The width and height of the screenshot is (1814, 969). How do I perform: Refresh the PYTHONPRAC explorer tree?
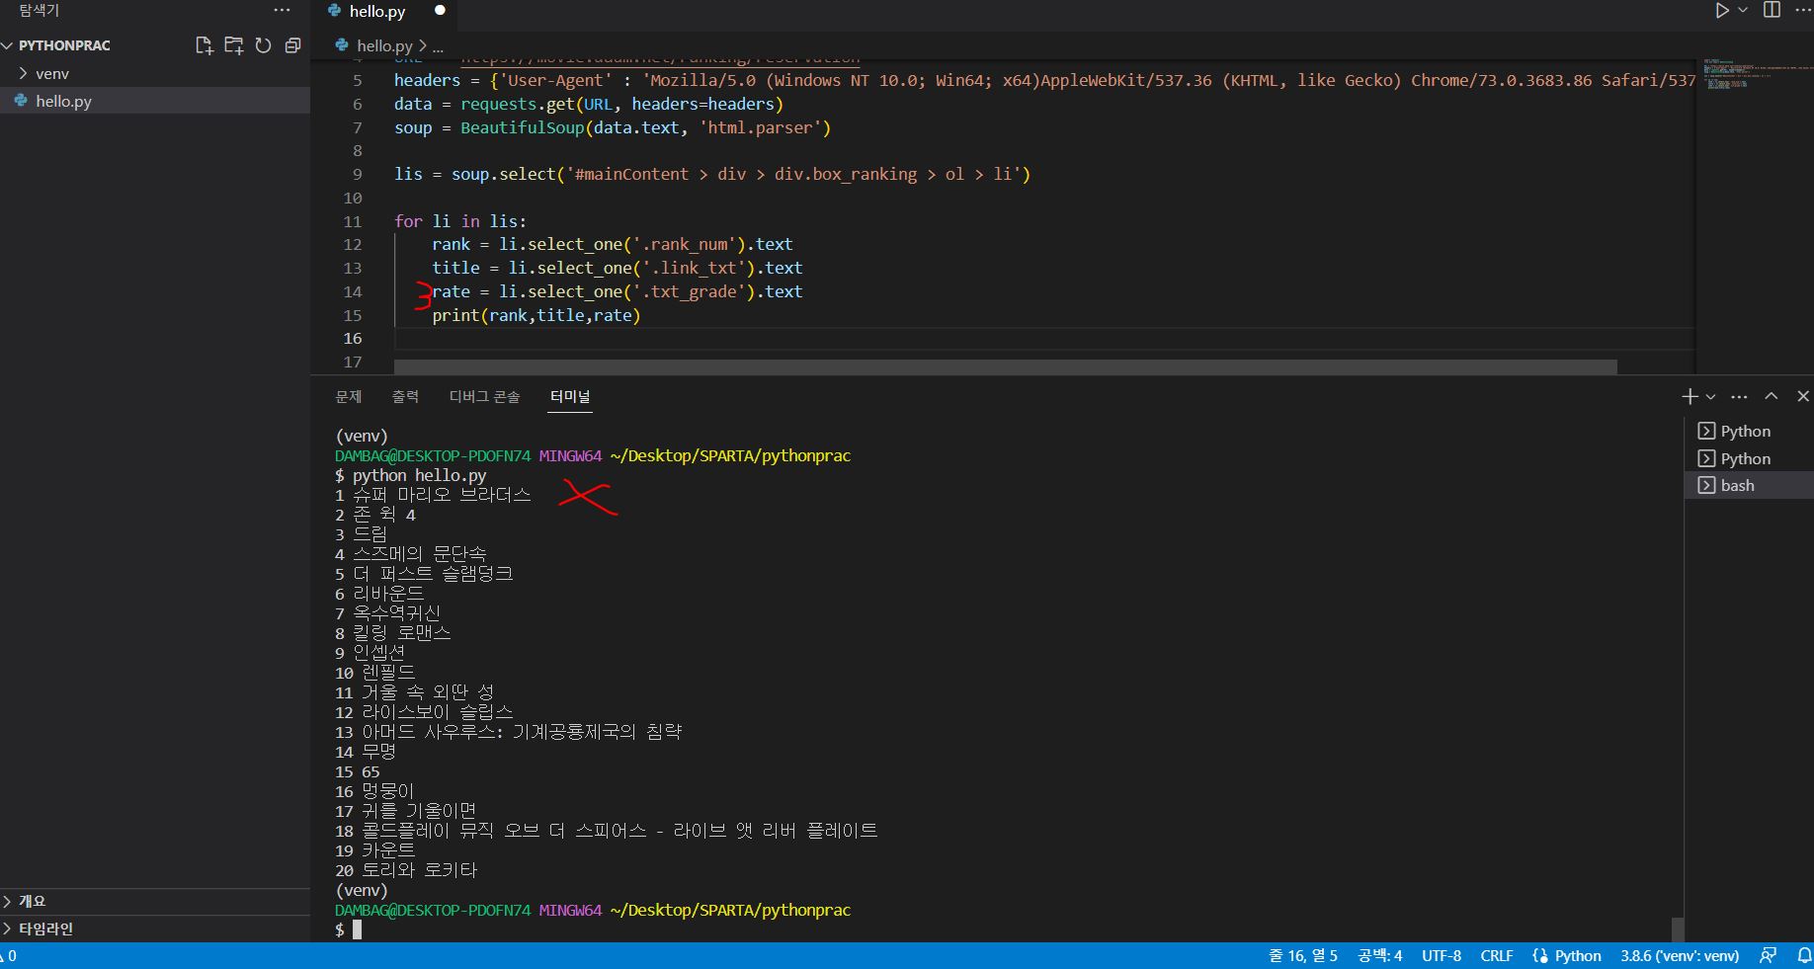tap(263, 45)
